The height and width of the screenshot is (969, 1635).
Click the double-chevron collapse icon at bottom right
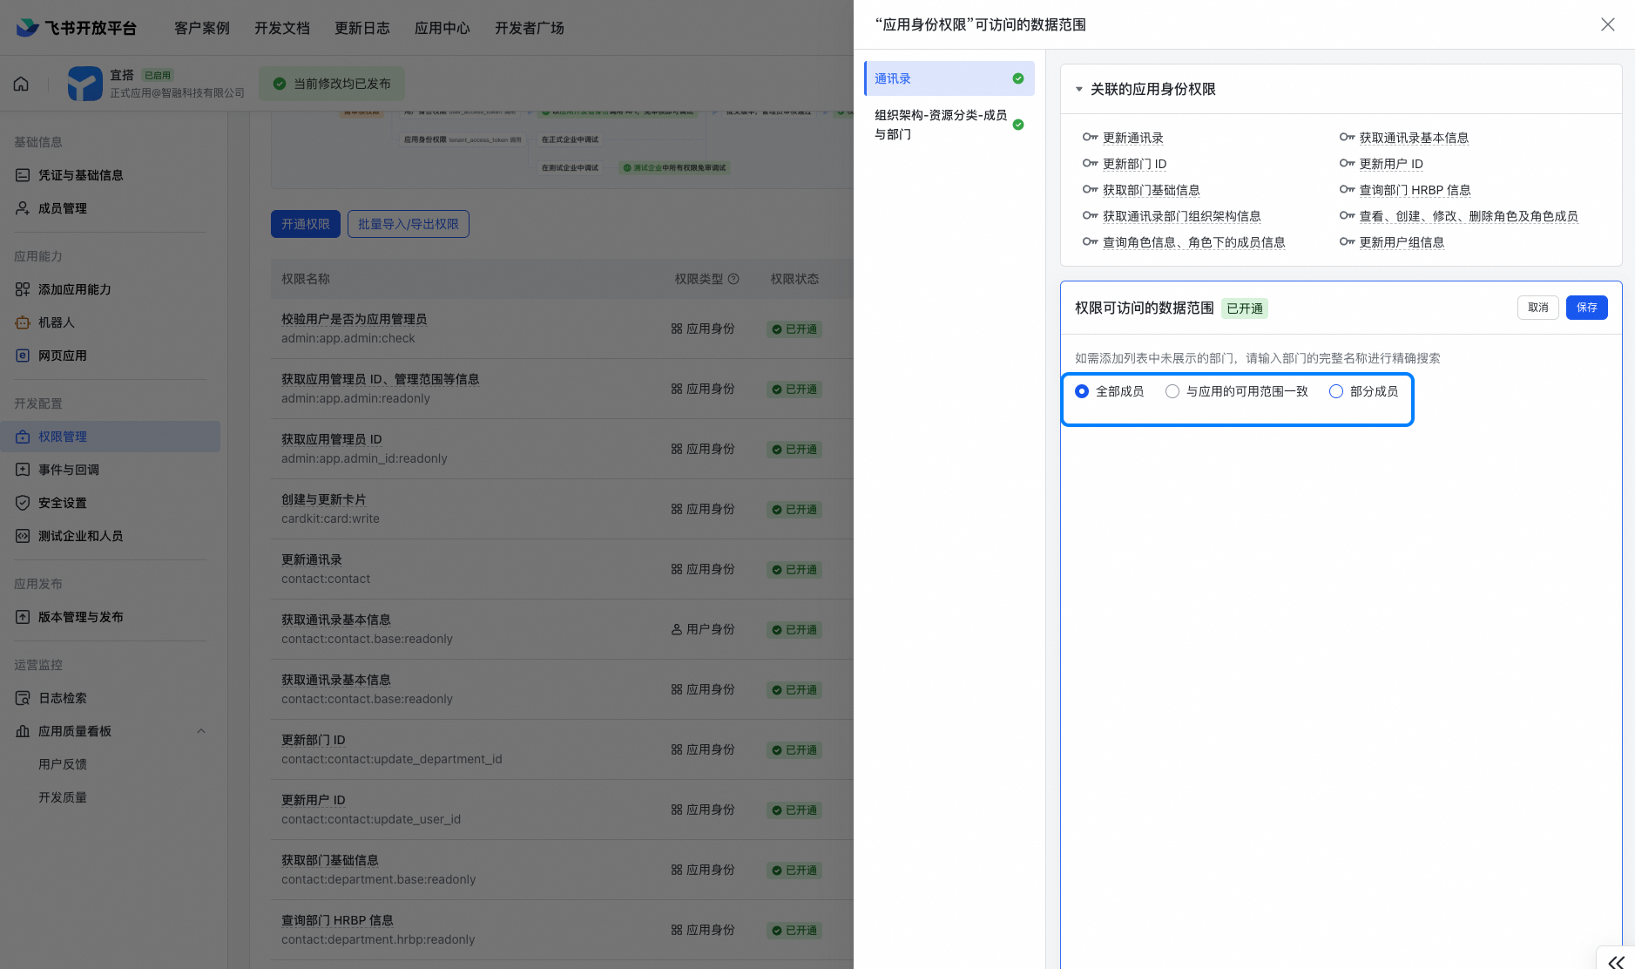[x=1616, y=961]
